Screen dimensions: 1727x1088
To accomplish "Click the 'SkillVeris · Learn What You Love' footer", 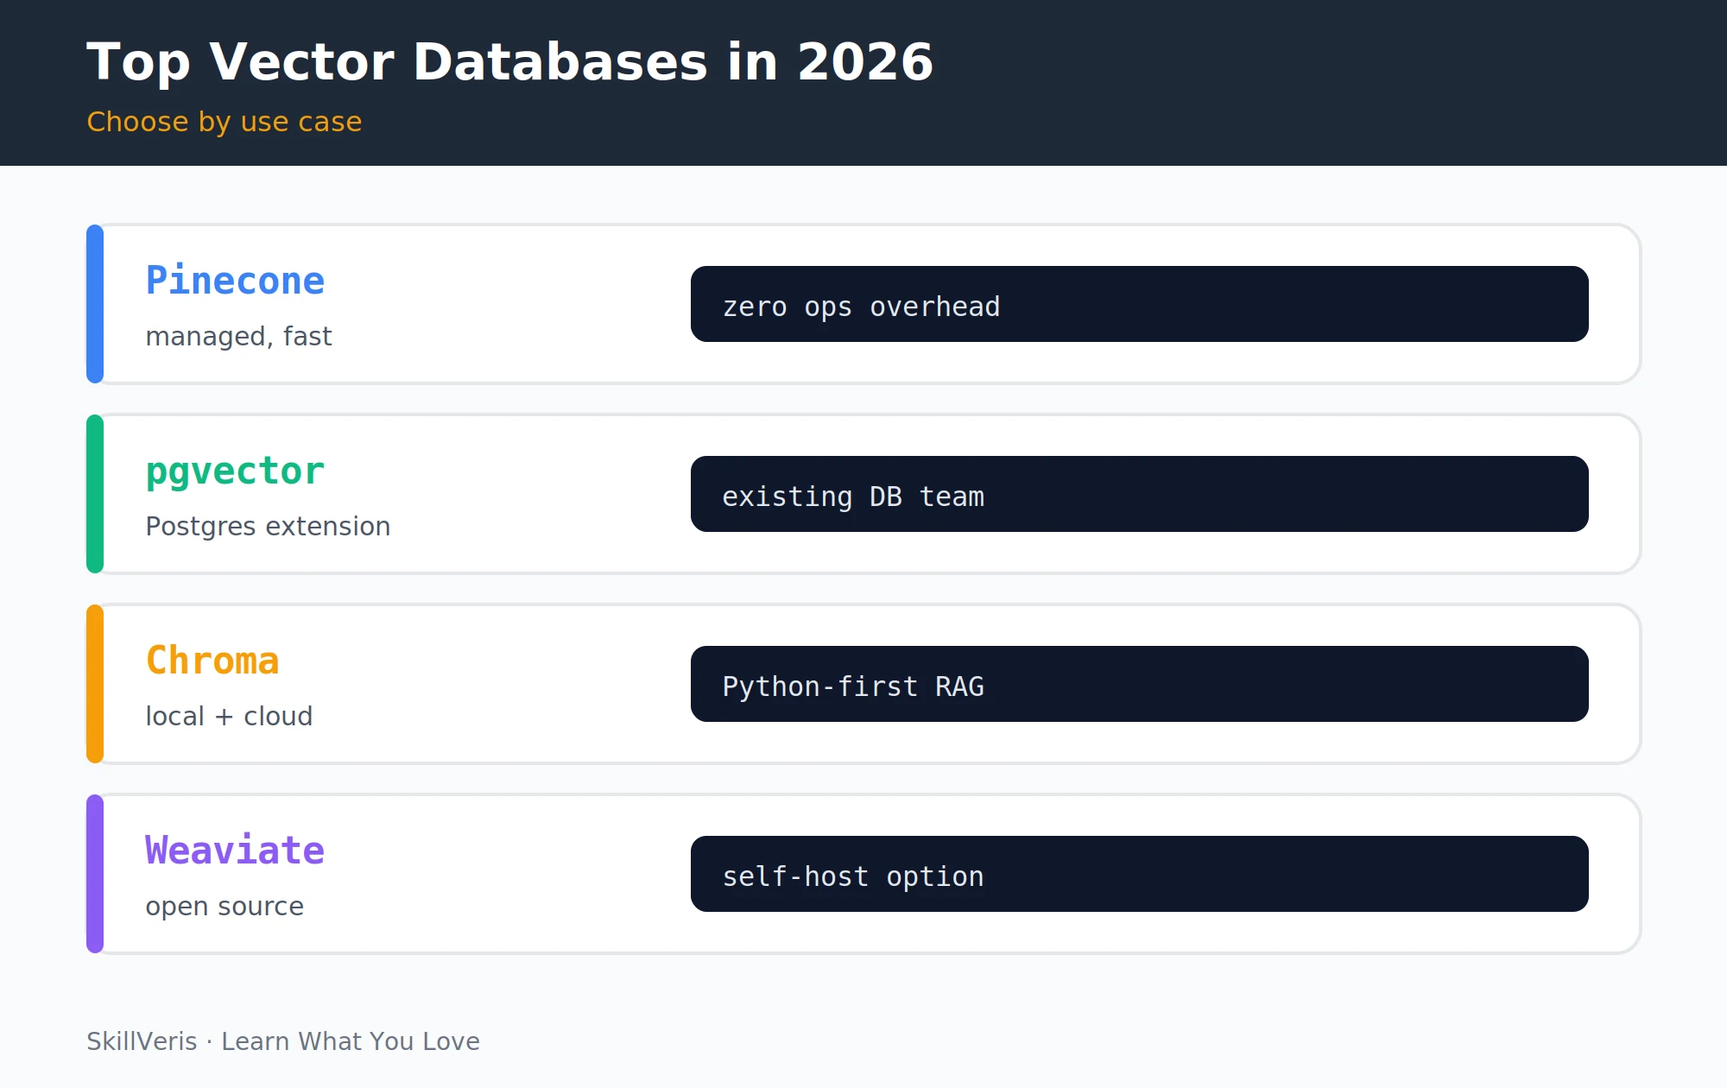I will [x=283, y=1041].
